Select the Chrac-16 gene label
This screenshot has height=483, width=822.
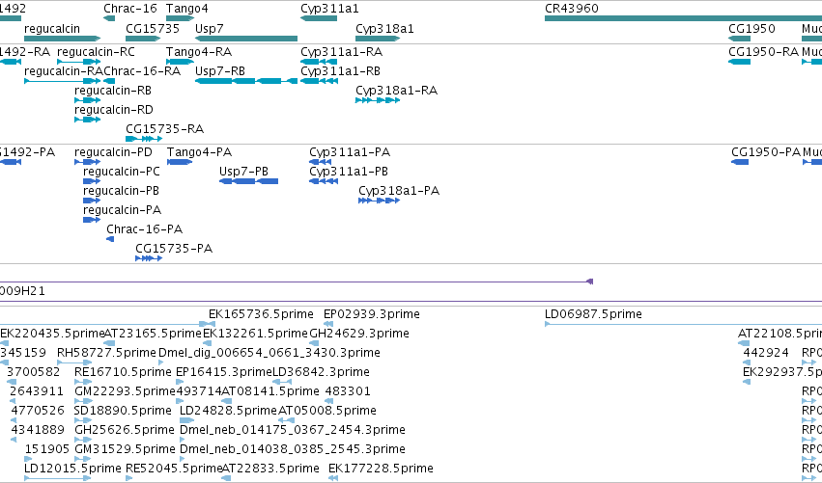130,9
